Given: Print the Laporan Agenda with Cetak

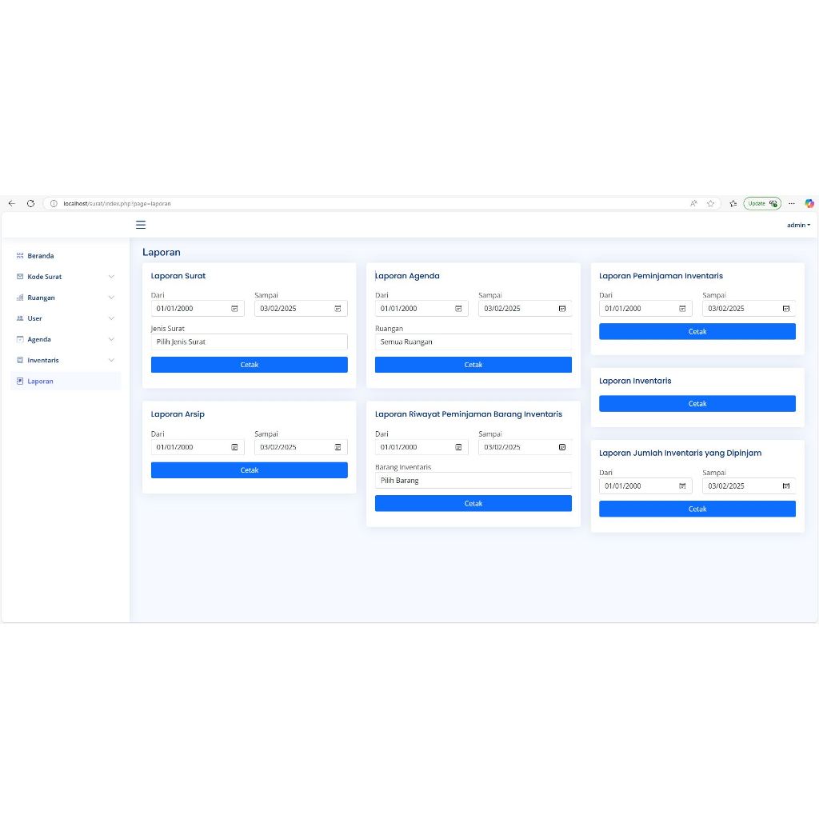Looking at the screenshot, I should [473, 365].
